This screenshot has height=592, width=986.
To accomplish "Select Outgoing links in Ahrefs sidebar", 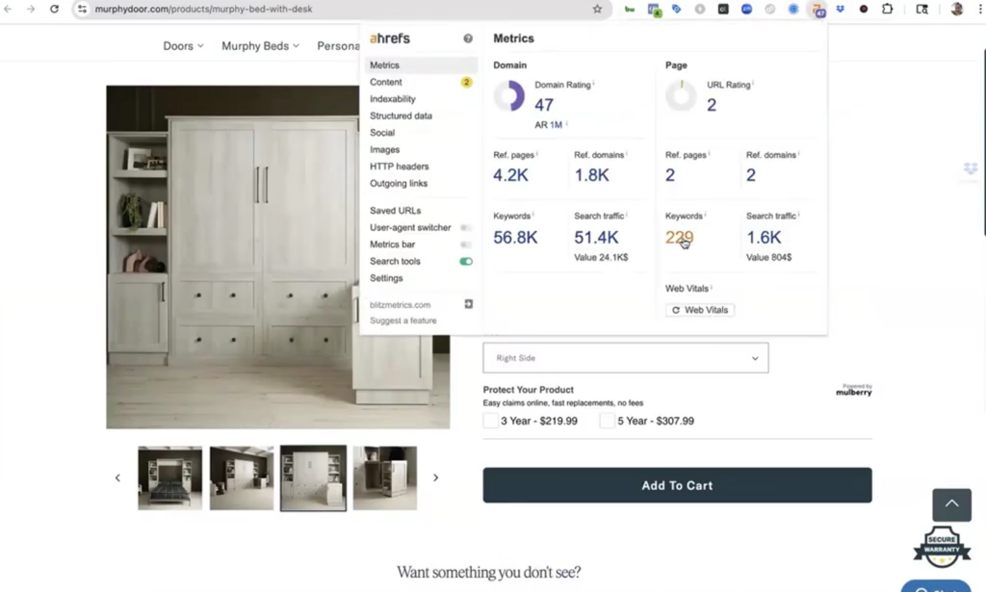I will [x=399, y=184].
